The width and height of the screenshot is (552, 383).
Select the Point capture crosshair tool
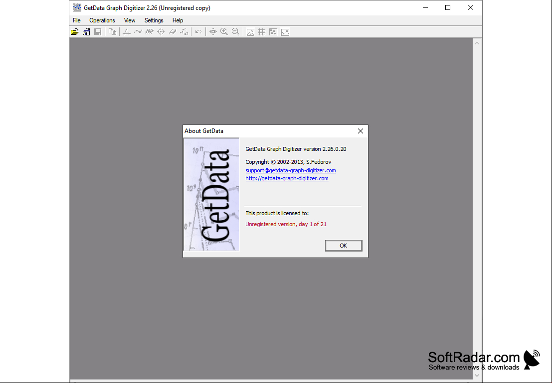[x=161, y=32]
